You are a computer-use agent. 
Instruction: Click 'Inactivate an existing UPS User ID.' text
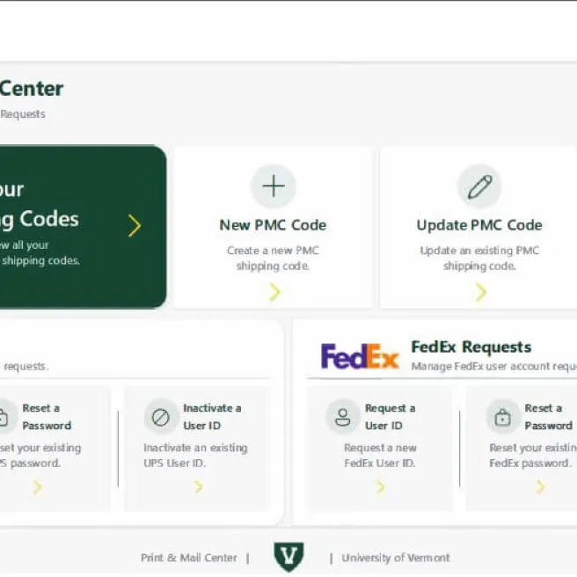pos(195,456)
